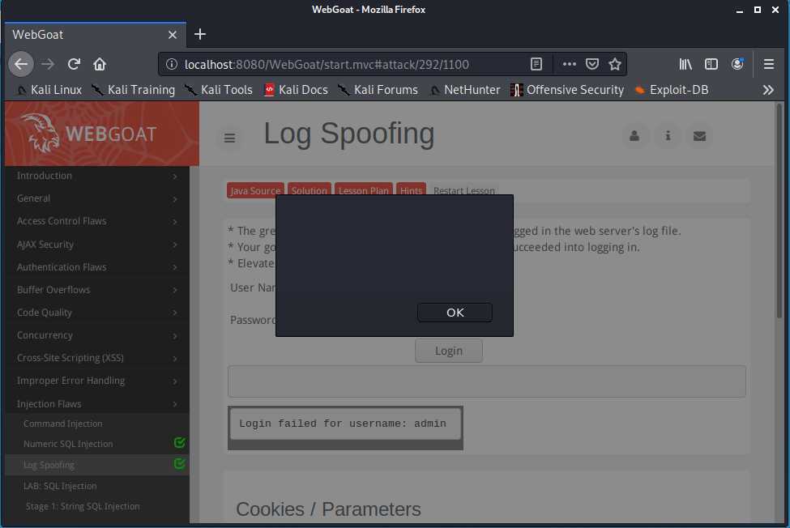Screen dimensions: 790x528
Task: Expand the Concurrency category
Action: (x=97, y=335)
